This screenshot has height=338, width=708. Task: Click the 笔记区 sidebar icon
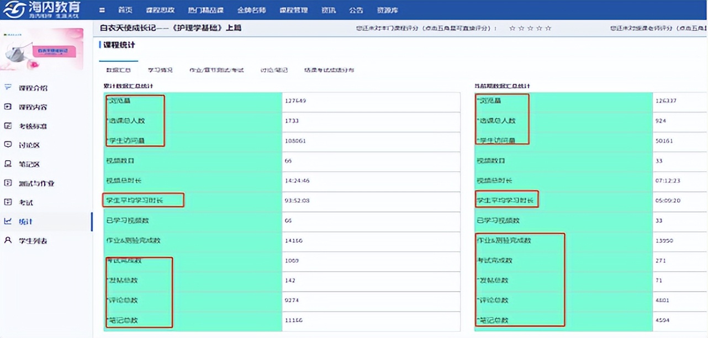pyautogui.click(x=8, y=164)
